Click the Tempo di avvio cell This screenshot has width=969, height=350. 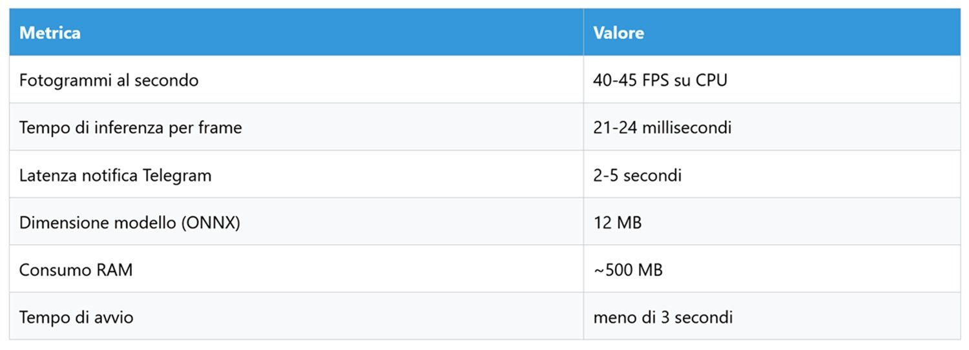point(297,316)
